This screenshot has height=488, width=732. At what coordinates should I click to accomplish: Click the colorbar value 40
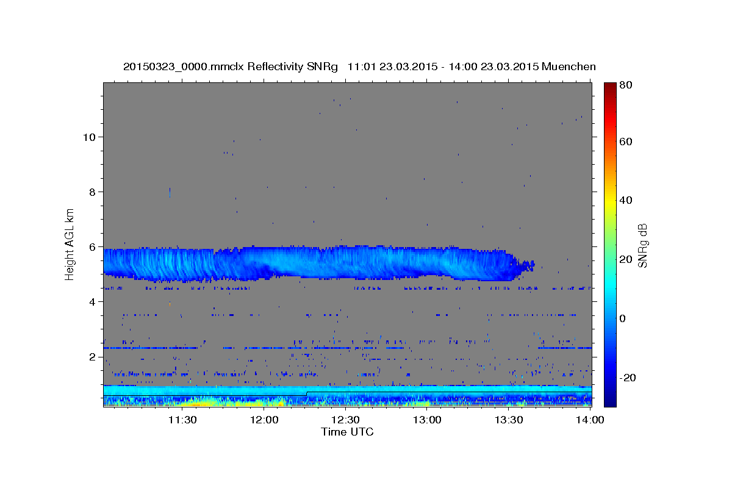coord(627,200)
